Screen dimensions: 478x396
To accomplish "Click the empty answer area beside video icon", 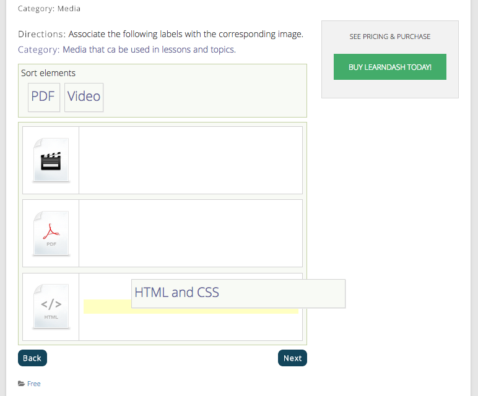I will (x=190, y=160).
